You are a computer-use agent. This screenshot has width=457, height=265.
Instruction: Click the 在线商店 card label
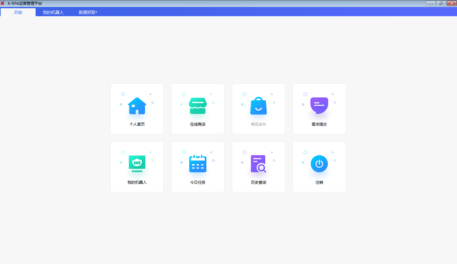(x=197, y=124)
